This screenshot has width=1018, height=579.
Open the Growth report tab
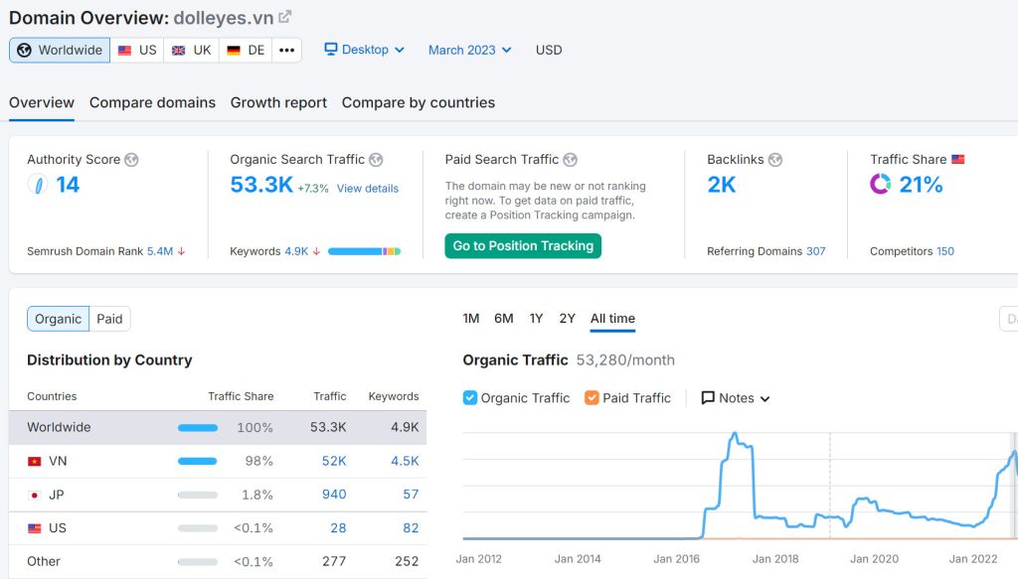click(x=278, y=102)
